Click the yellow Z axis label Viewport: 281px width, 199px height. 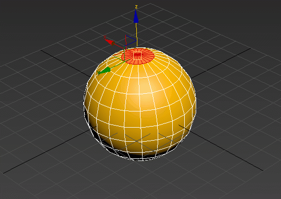coord(136,7)
